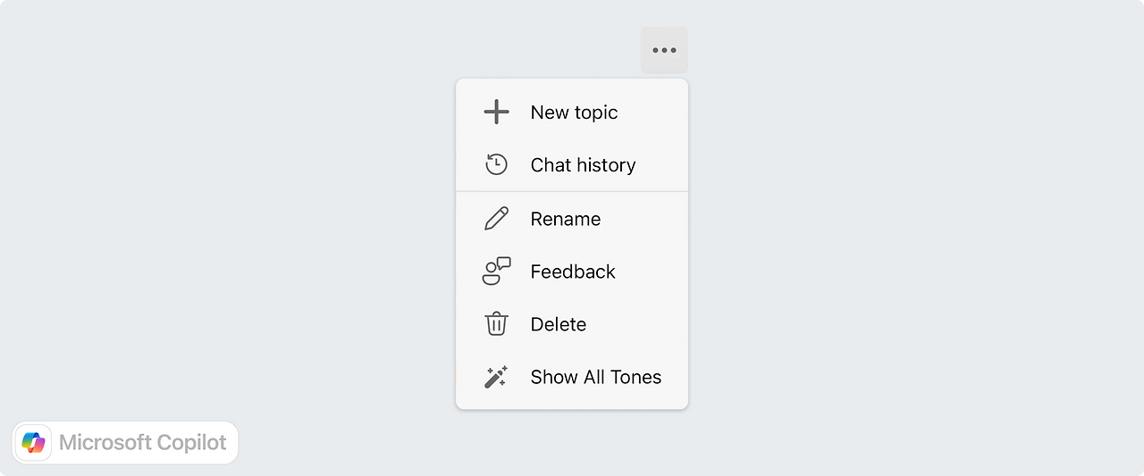Click the Microsoft Copilot text label
Image resolution: width=1144 pixels, height=476 pixels.
(143, 442)
